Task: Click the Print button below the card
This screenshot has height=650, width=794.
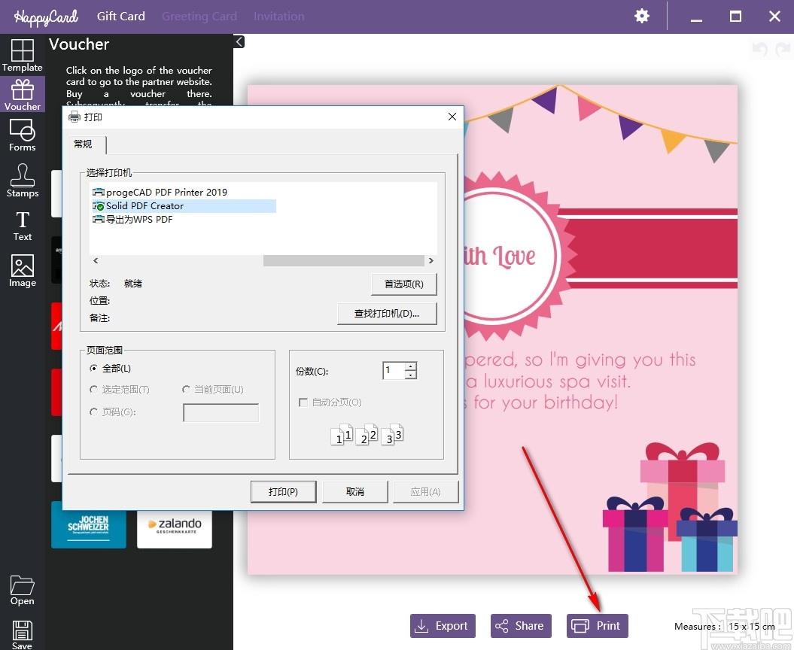Action: coord(597,626)
